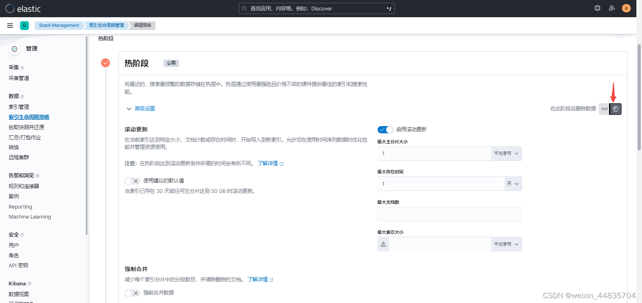
Task: Open the help menu icon
Action: pyautogui.click(x=597, y=8)
